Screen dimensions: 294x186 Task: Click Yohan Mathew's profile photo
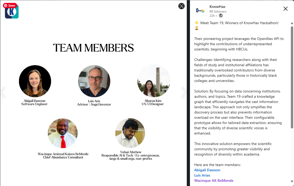[x=130, y=133]
